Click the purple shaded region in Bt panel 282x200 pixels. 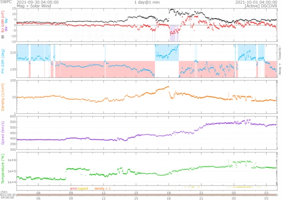tap(174, 32)
